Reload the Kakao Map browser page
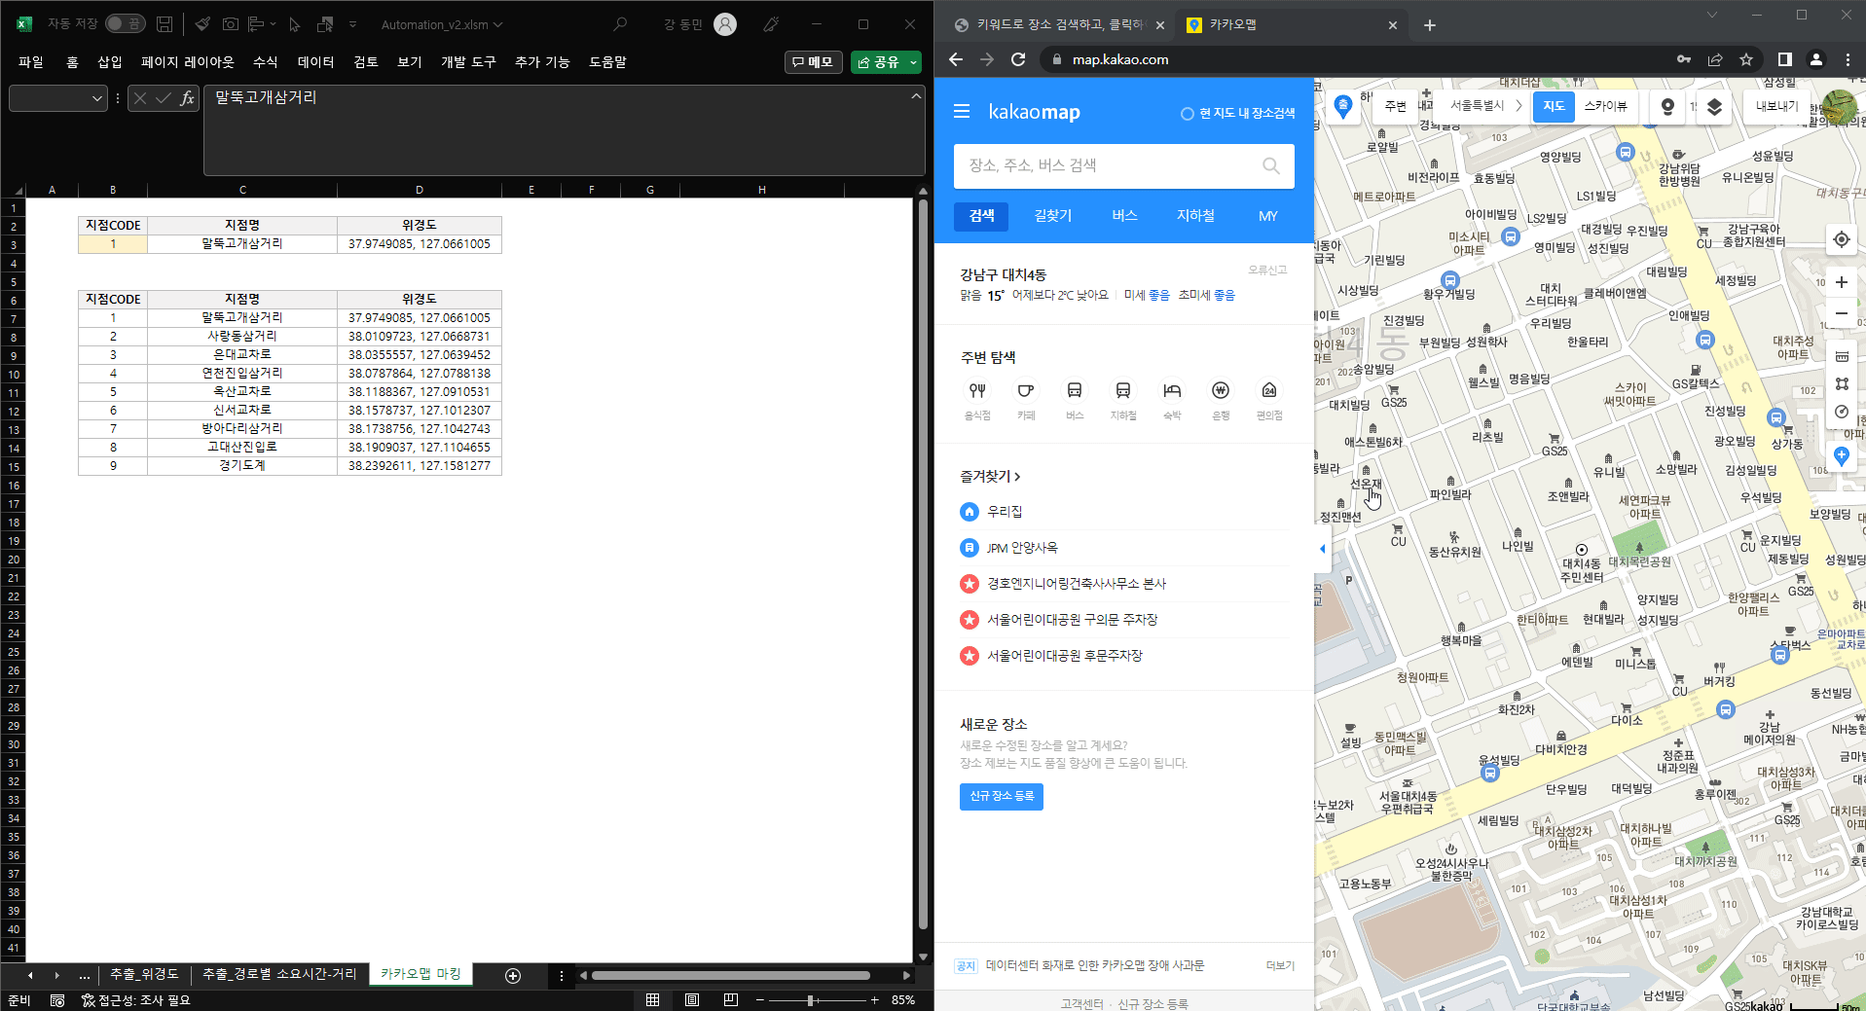 [x=1018, y=59]
